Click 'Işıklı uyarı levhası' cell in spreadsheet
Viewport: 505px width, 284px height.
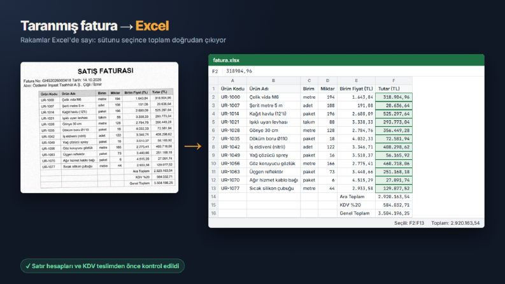pos(273,122)
